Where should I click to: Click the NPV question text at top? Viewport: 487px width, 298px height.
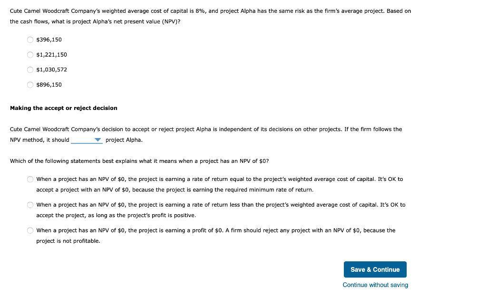pyautogui.click(x=209, y=16)
